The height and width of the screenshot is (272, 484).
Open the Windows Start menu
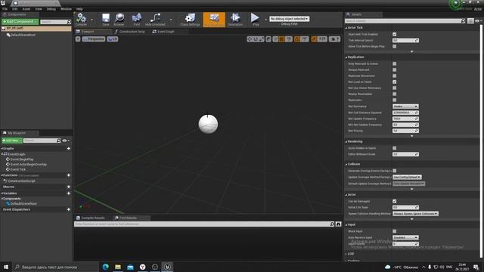coord(6,267)
